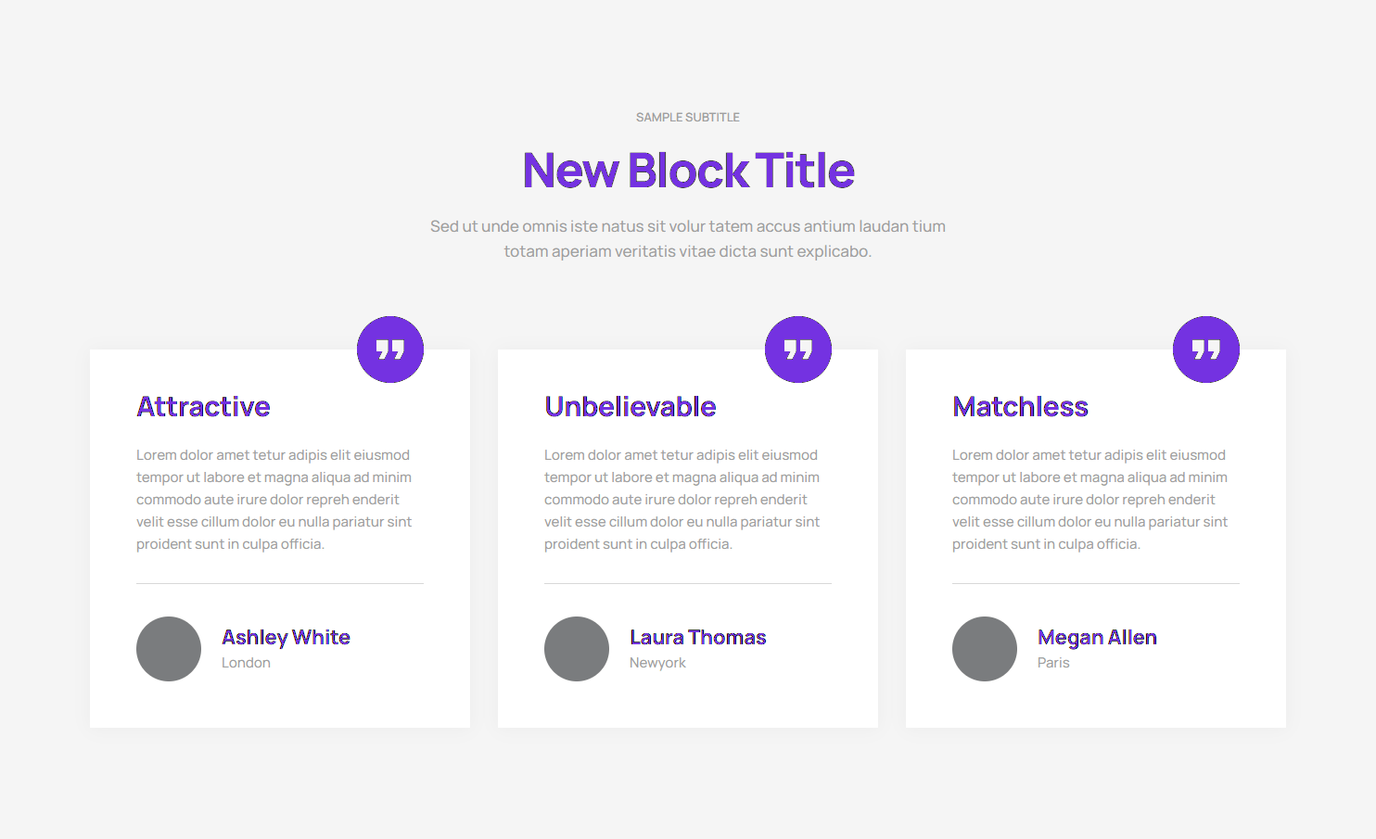Click the quote icon above the Attractive card

(x=390, y=350)
